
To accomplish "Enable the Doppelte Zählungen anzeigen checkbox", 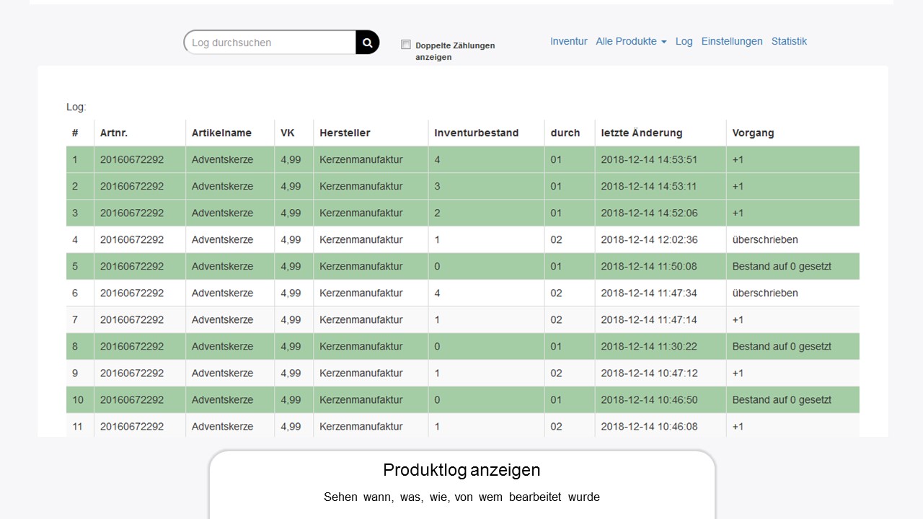I will coord(406,45).
